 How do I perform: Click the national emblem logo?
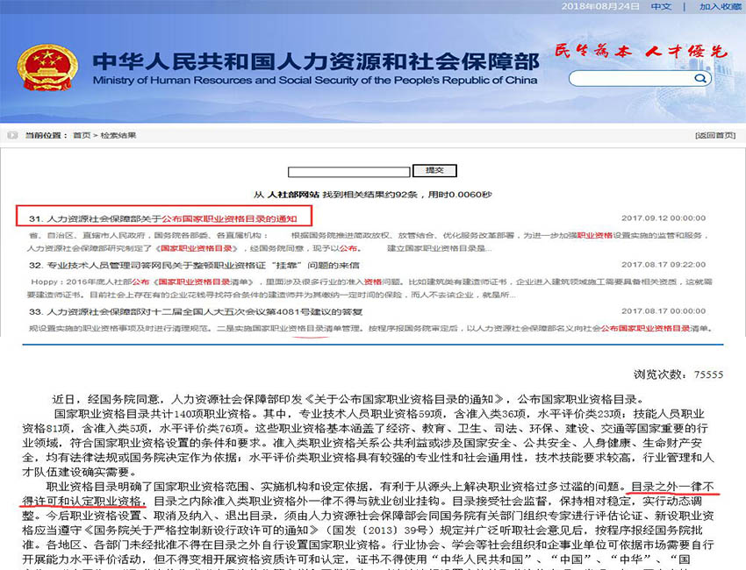(47, 68)
